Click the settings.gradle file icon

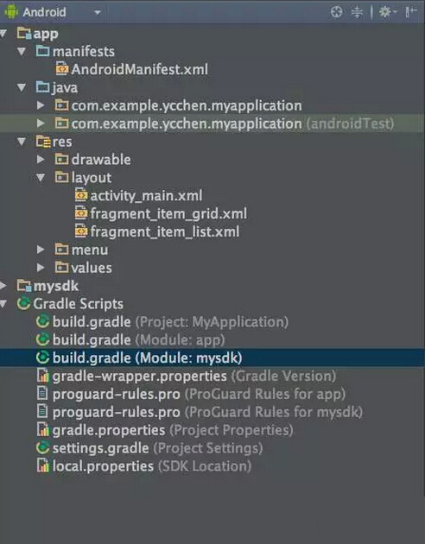42,448
